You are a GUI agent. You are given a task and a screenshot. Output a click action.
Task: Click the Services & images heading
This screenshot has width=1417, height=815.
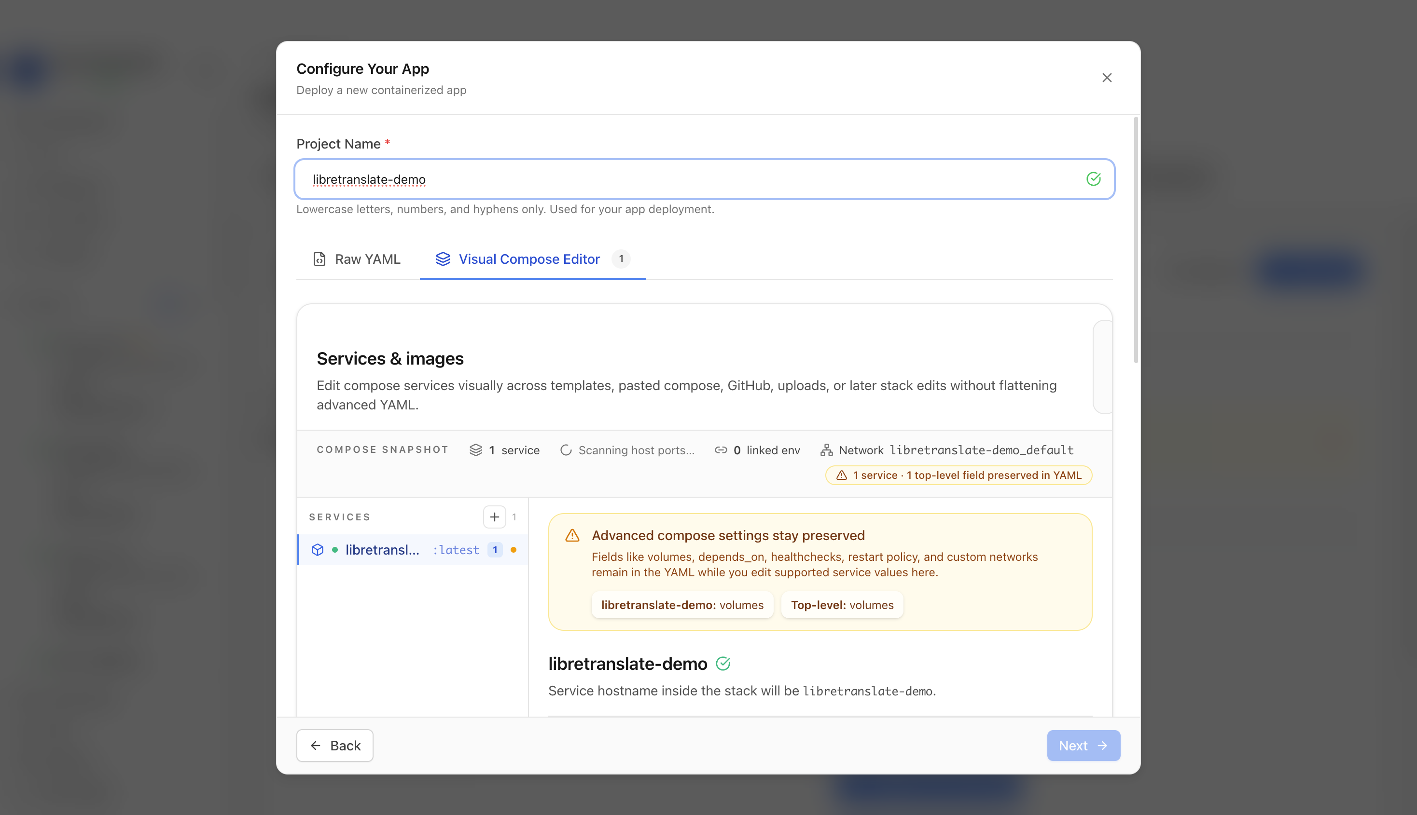(x=390, y=358)
